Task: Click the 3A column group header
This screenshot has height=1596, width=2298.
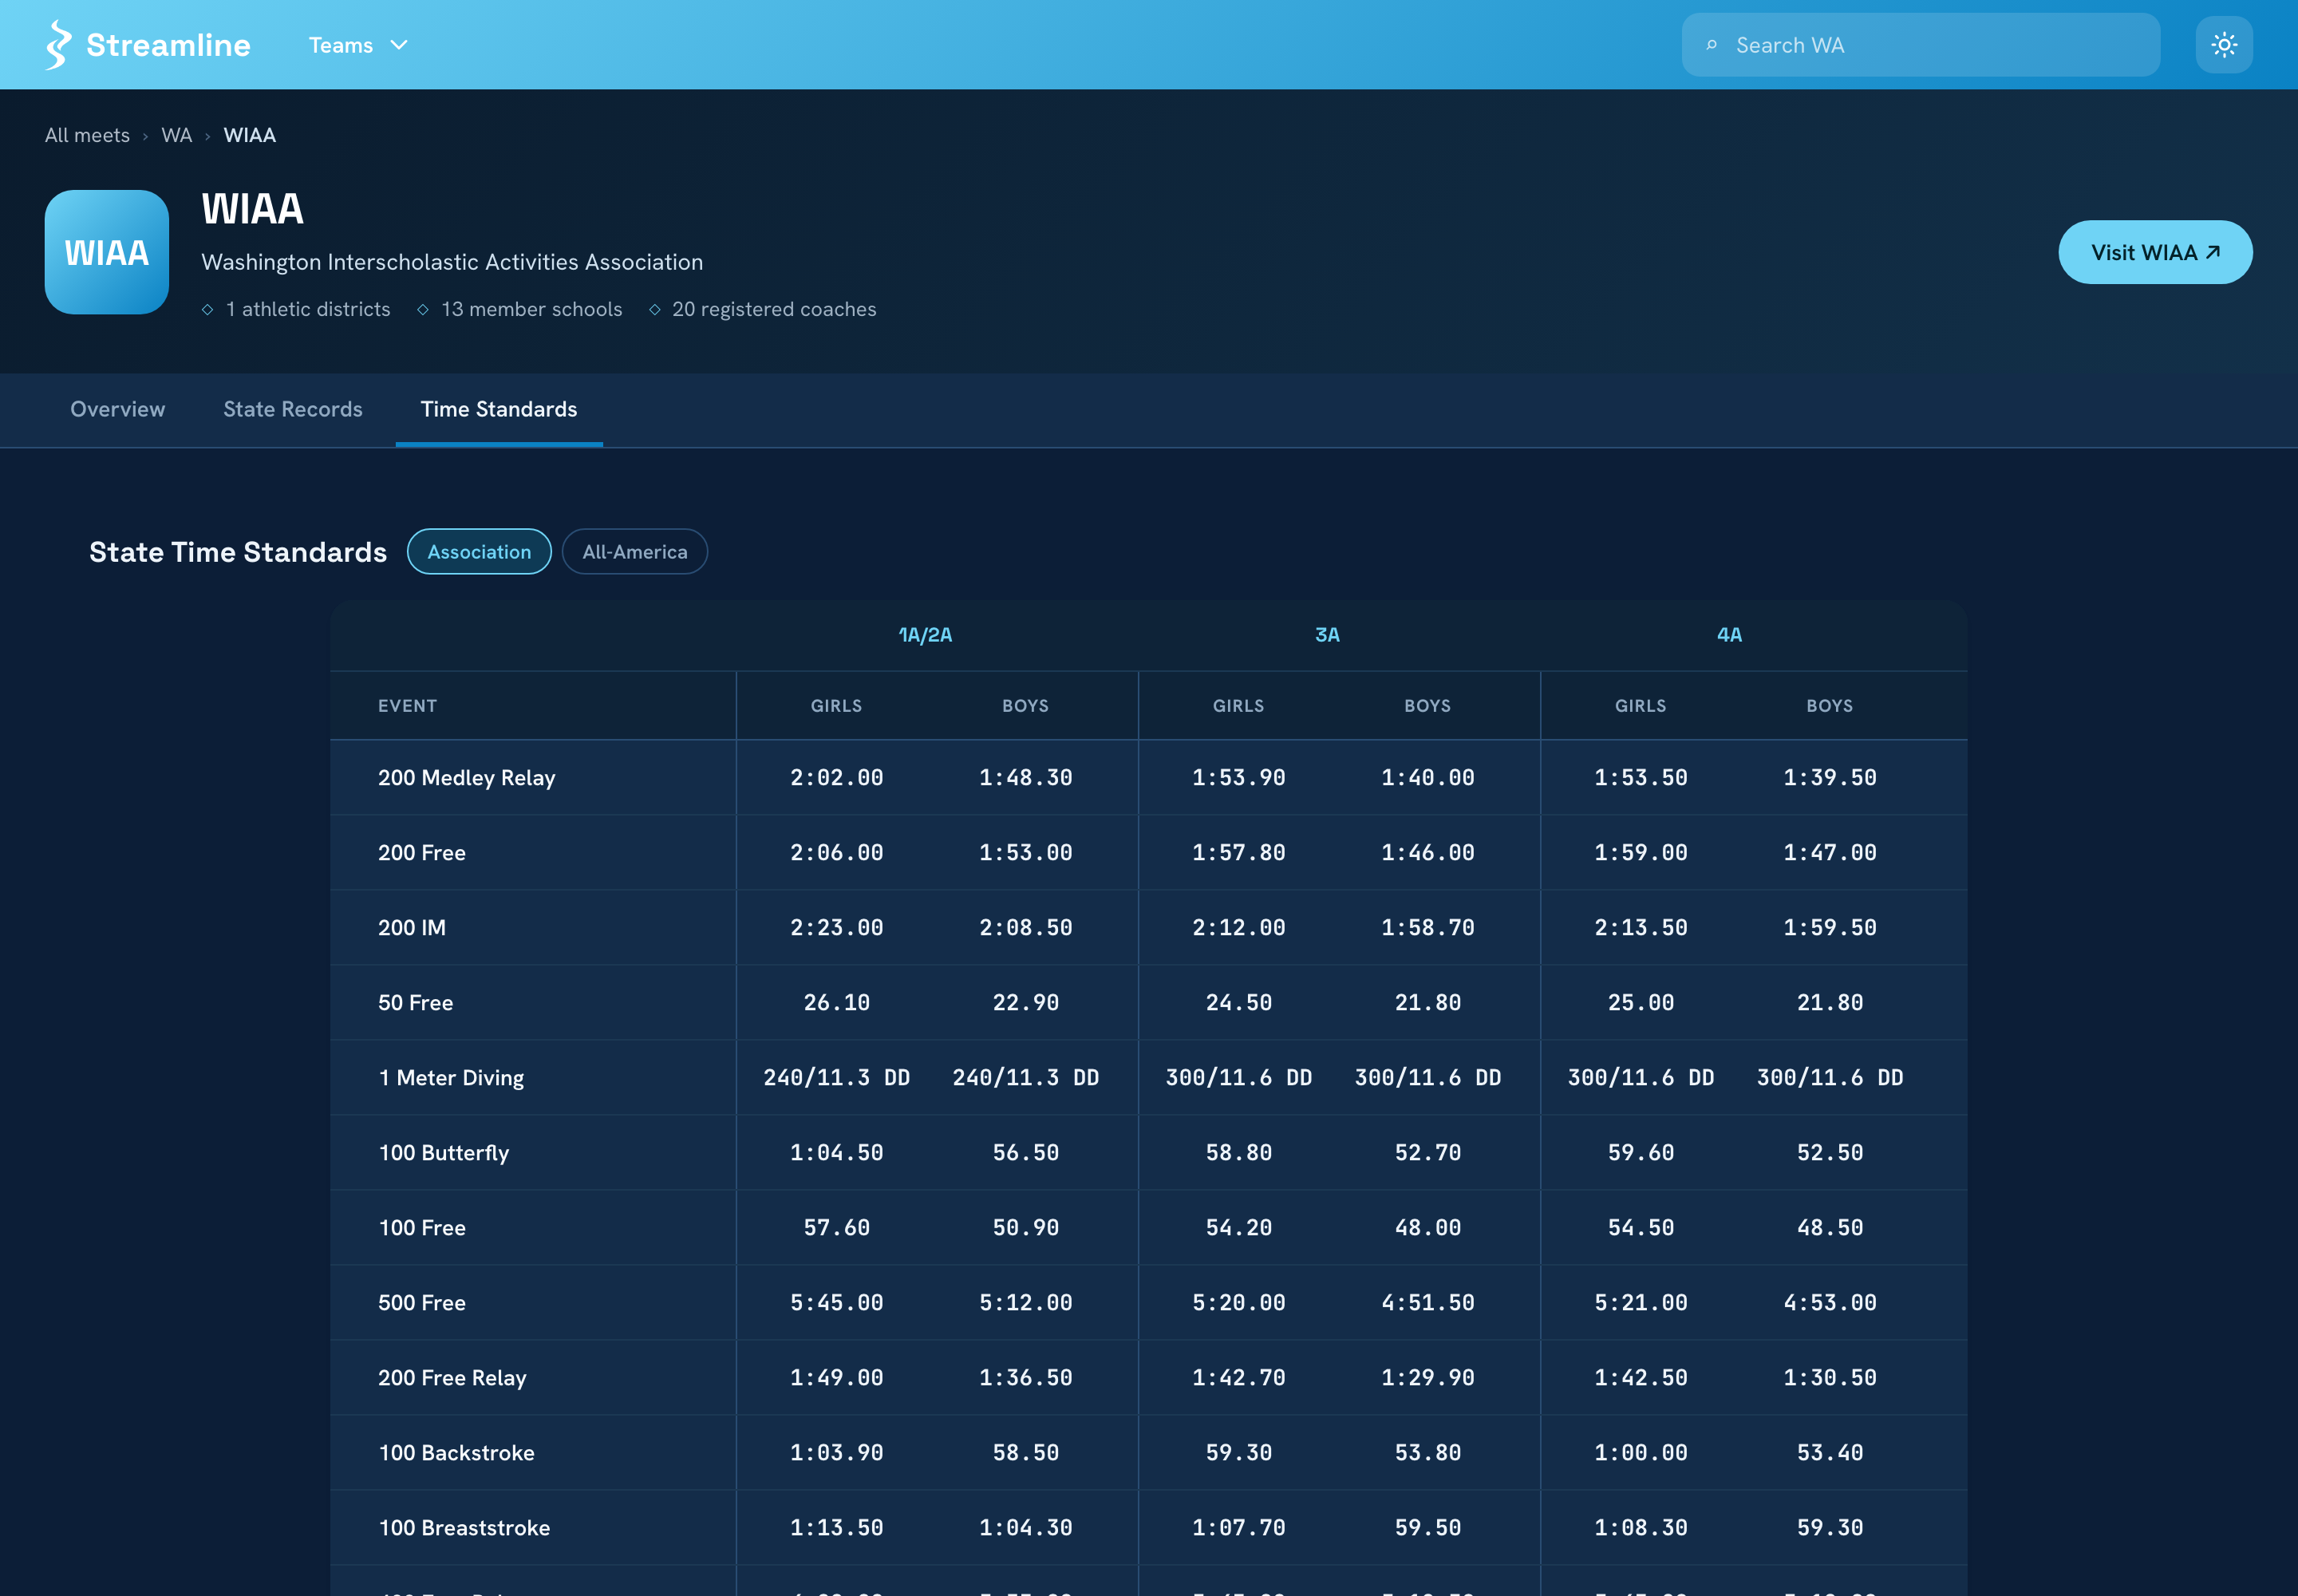Action: click(1327, 635)
